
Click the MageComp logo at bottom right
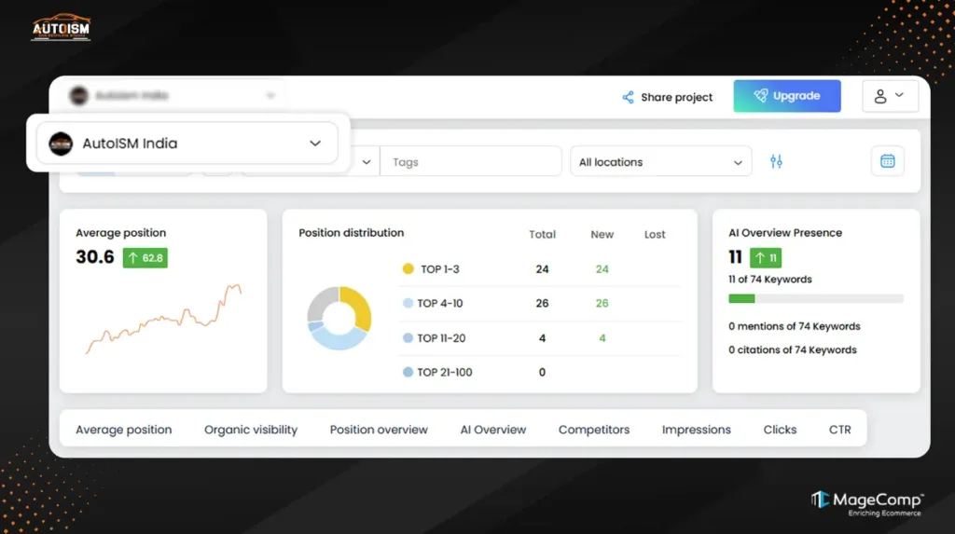pyautogui.click(x=866, y=501)
